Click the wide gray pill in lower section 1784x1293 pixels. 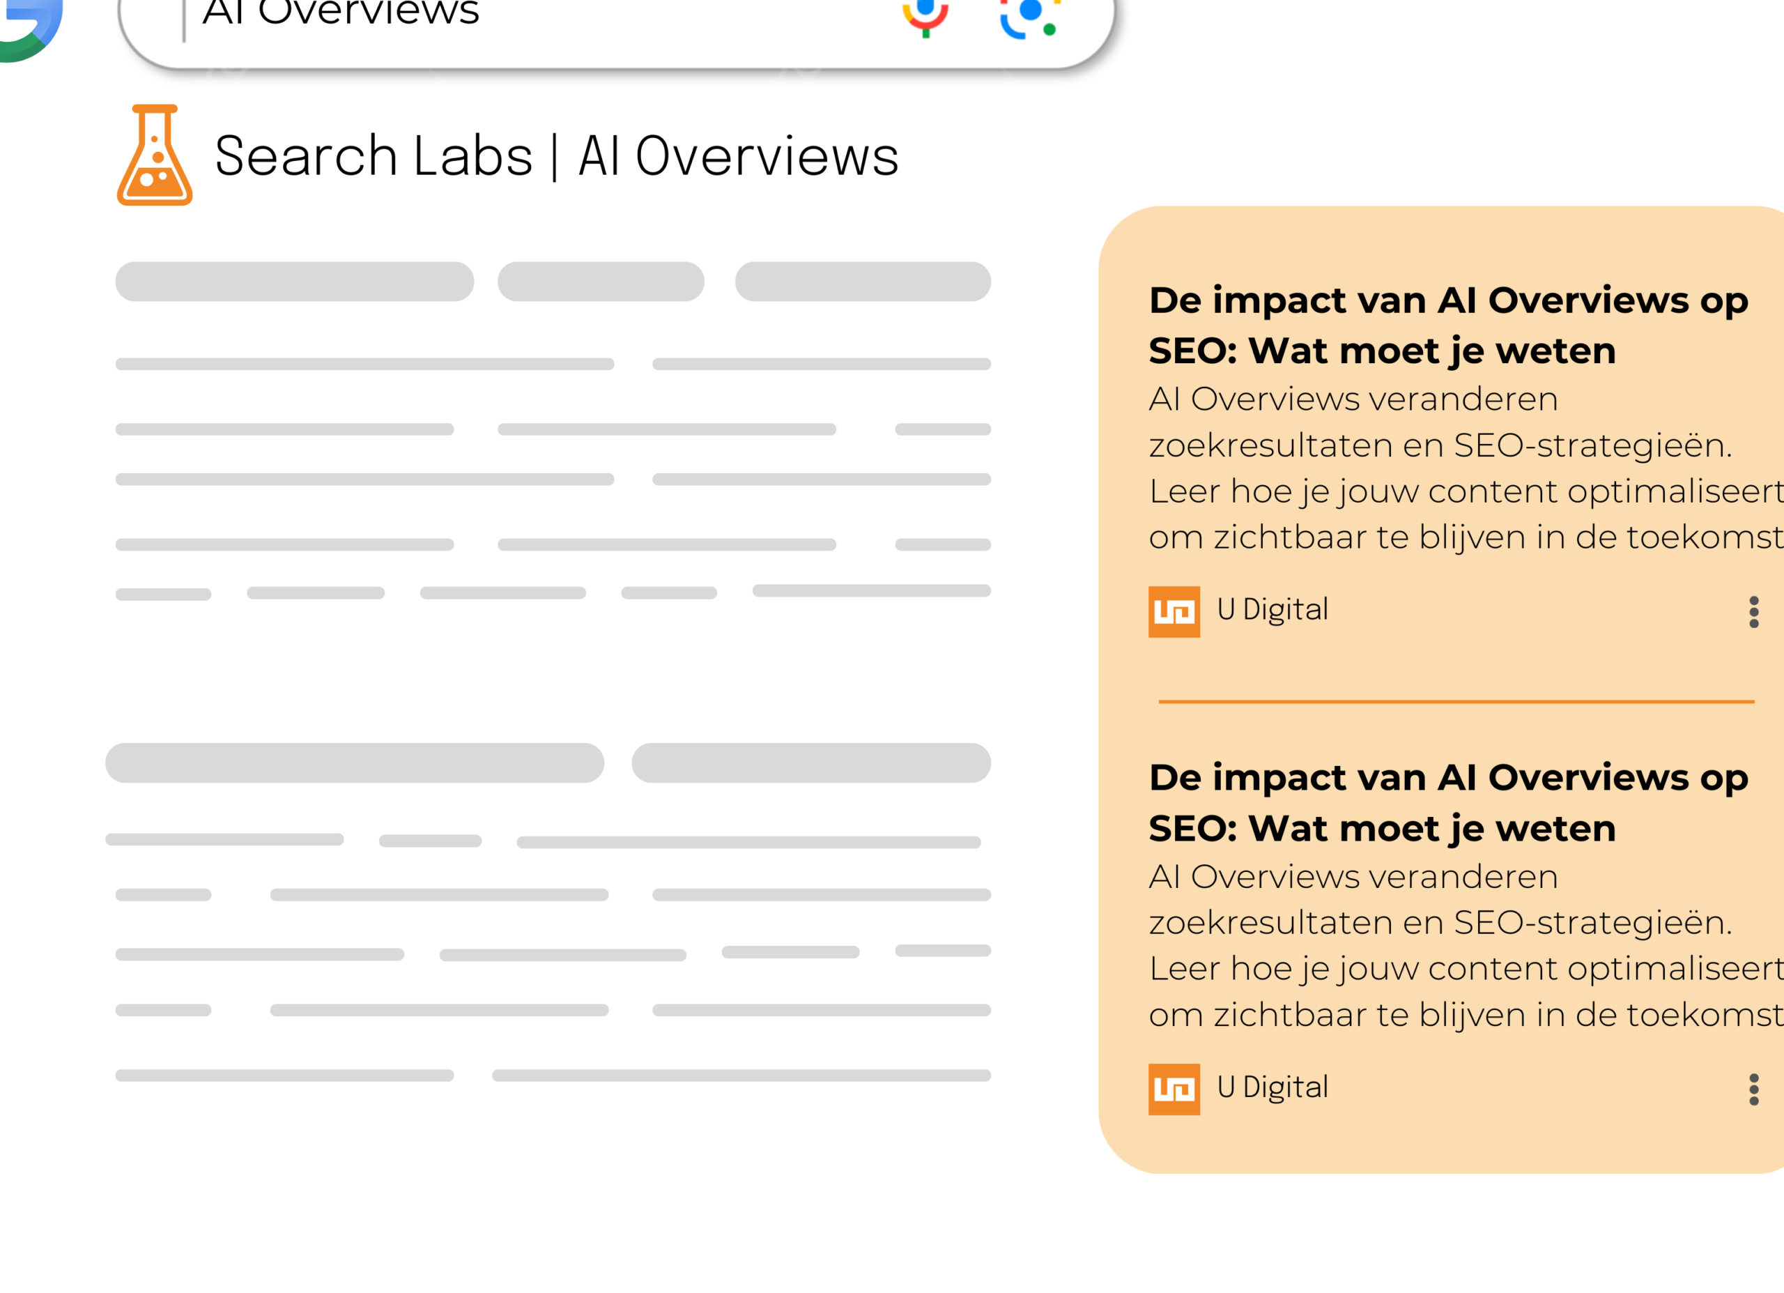(x=354, y=763)
